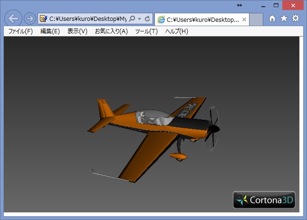This screenshot has width=307, height=220.
Task: Close the current browser tab
Action: click(x=244, y=19)
